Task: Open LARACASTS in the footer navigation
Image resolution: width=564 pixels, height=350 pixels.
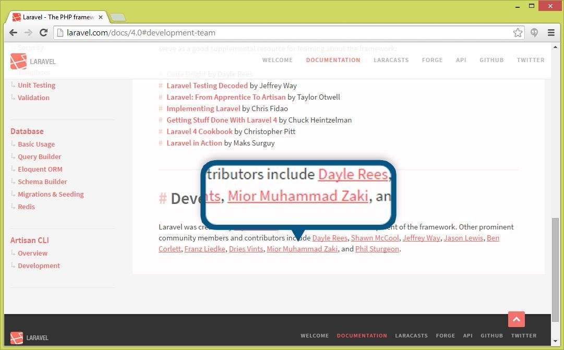Action: (x=412, y=335)
